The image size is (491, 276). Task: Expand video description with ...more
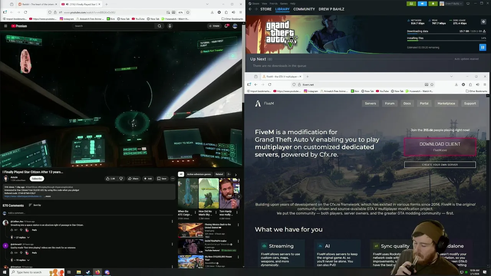[47, 196]
